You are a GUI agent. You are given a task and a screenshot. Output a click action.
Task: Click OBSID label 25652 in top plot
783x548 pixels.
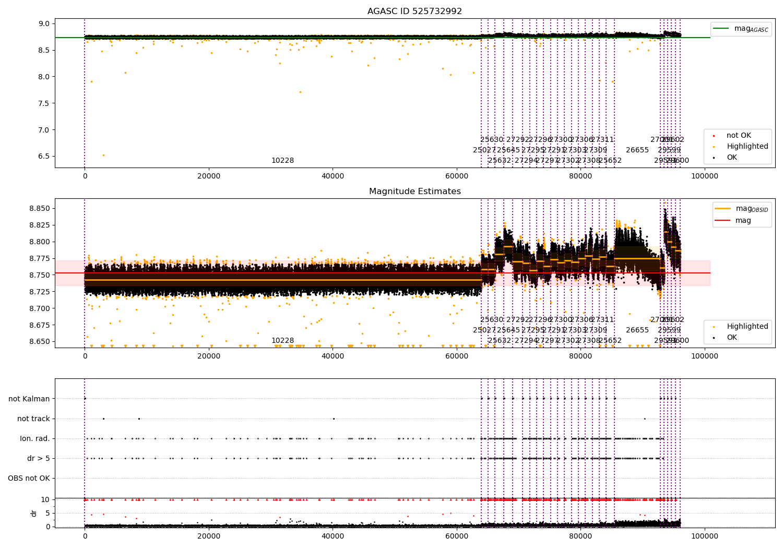coord(610,161)
